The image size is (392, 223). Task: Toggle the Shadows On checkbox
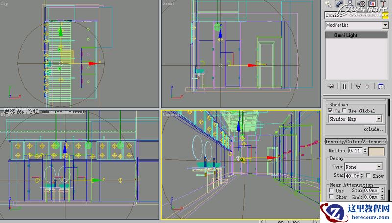click(330, 111)
